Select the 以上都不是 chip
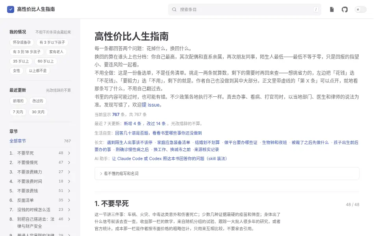 pos(38,70)
